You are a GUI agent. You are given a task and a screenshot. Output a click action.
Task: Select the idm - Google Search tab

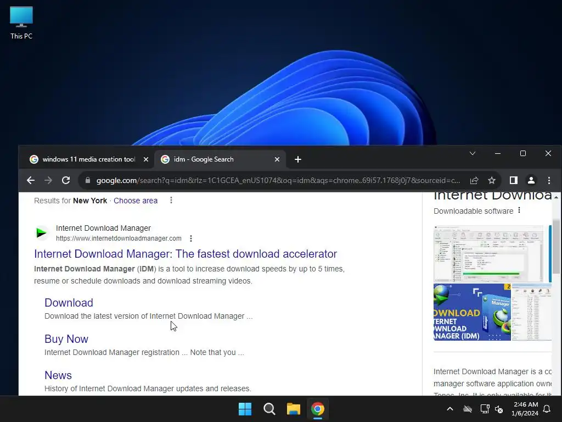(x=220, y=159)
